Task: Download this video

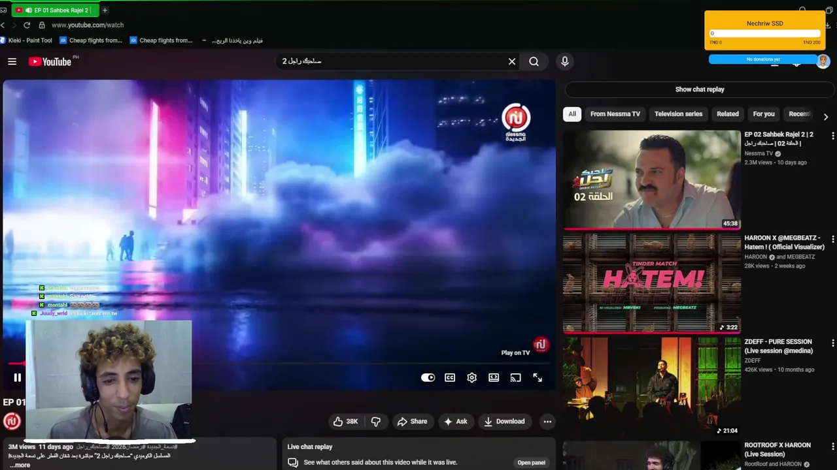Action: point(504,422)
